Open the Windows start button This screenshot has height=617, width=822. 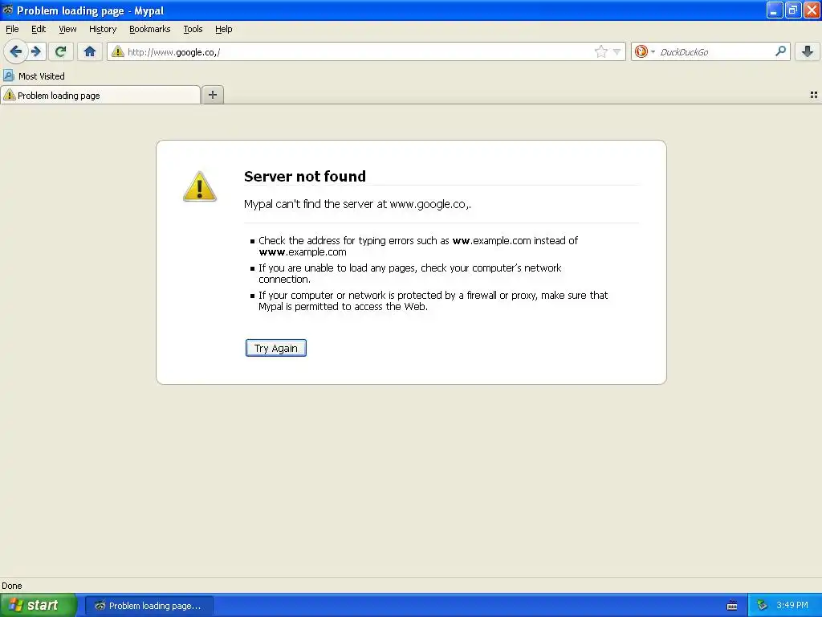pos(39,605)
